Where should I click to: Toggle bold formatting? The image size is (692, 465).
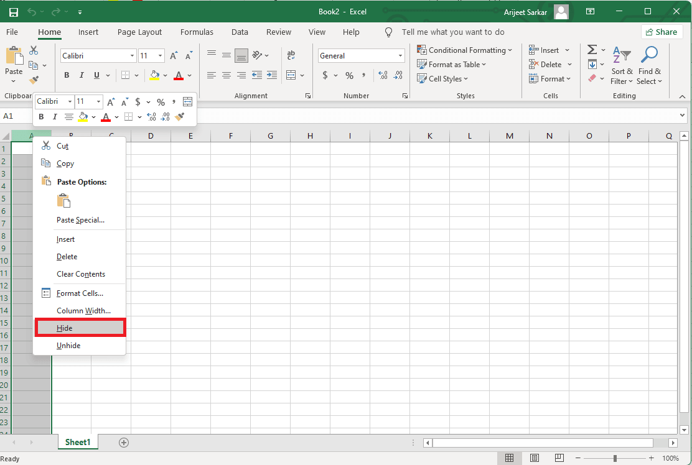[66, 75]
